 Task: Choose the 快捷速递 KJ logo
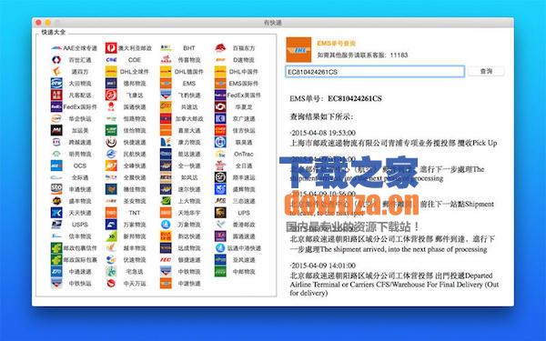(x=111, y=143)
